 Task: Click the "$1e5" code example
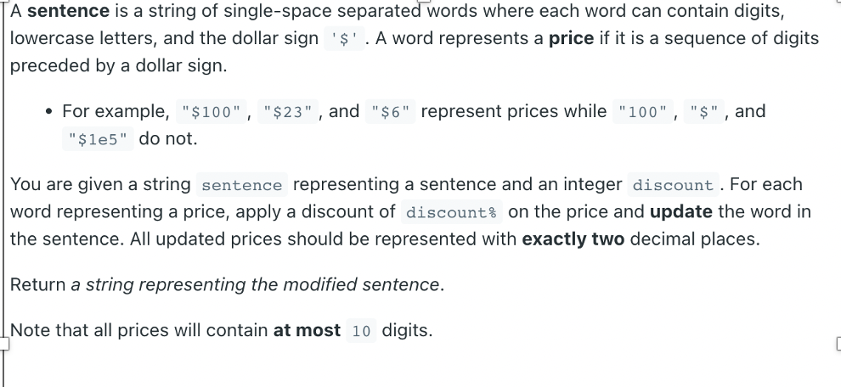pyautogui.click(x=98, y=139)
